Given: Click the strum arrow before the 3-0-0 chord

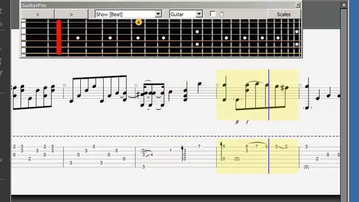Looking at the screenshot, I should coord(182,153).
